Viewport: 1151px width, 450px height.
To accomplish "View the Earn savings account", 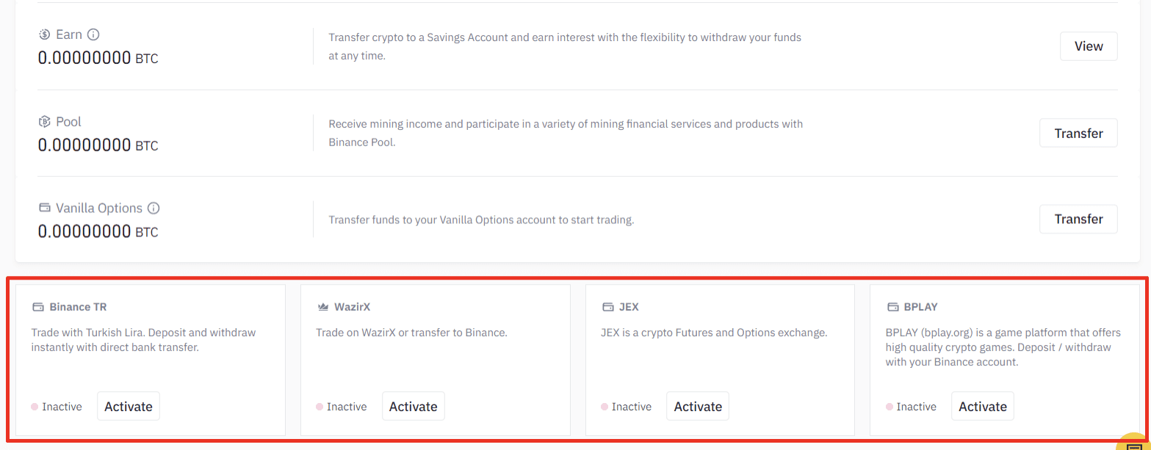I will tap(1089, 46).
